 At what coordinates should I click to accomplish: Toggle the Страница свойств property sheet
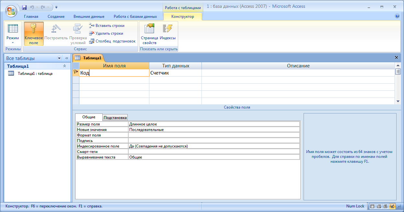(149, 34)
